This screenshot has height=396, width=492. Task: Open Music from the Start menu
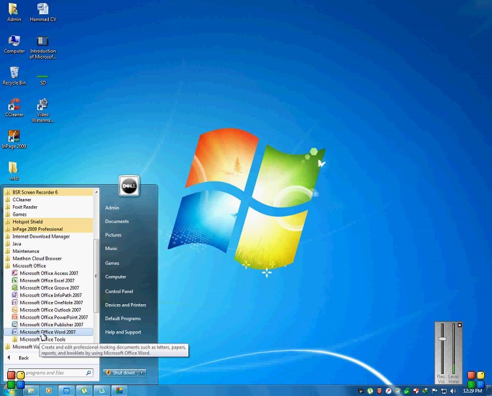(111, 248)
